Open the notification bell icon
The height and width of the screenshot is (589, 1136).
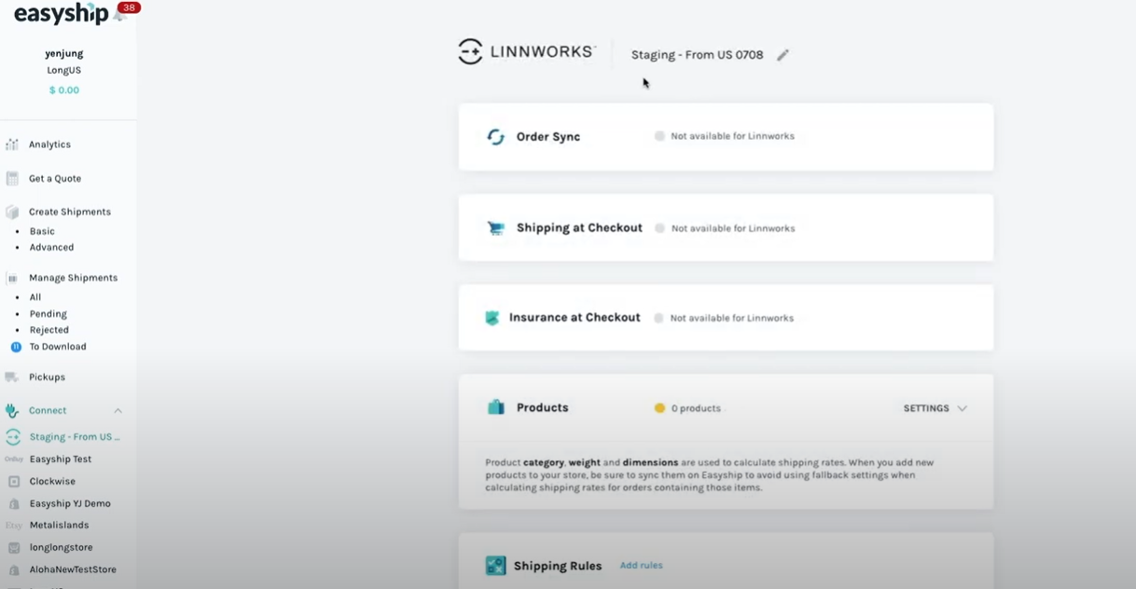pos(119,15)
